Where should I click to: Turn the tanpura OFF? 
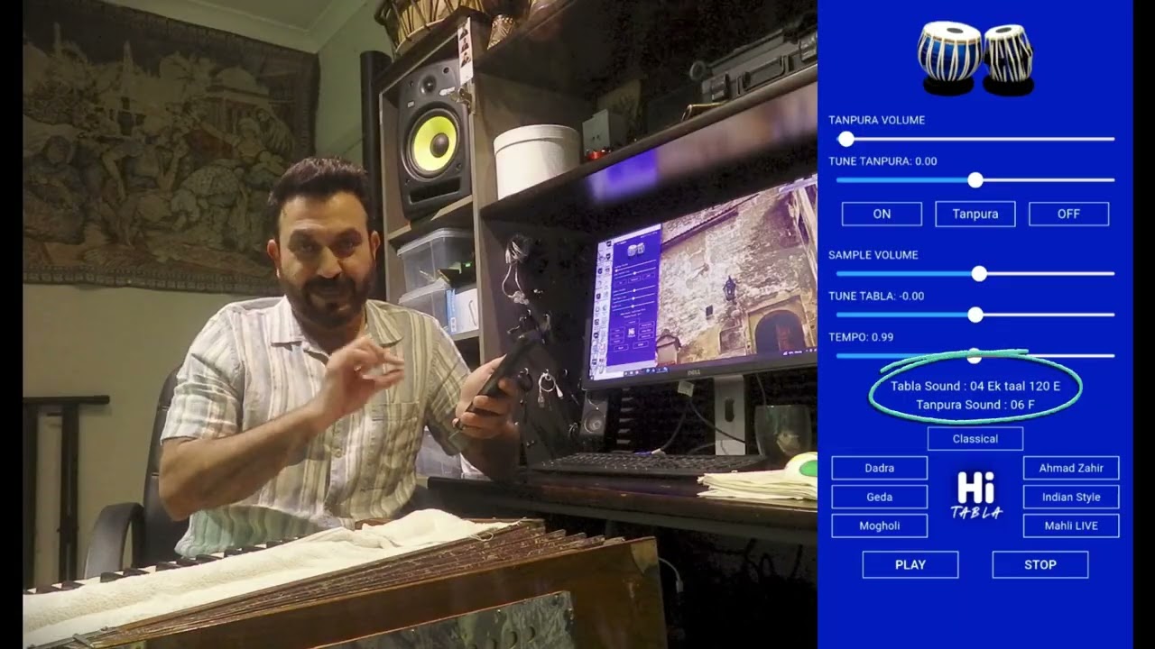tap(1068, 214)
